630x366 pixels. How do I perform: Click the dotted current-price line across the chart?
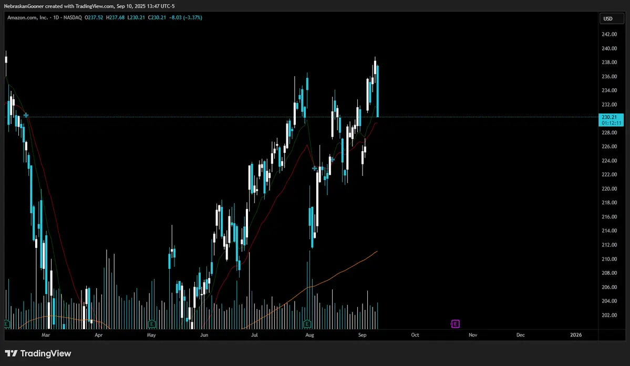pos(302,117)
